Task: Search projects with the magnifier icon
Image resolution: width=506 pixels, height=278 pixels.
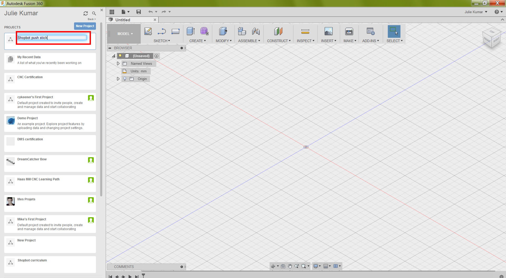Action: pyautogui.click(x=94, y=13)
